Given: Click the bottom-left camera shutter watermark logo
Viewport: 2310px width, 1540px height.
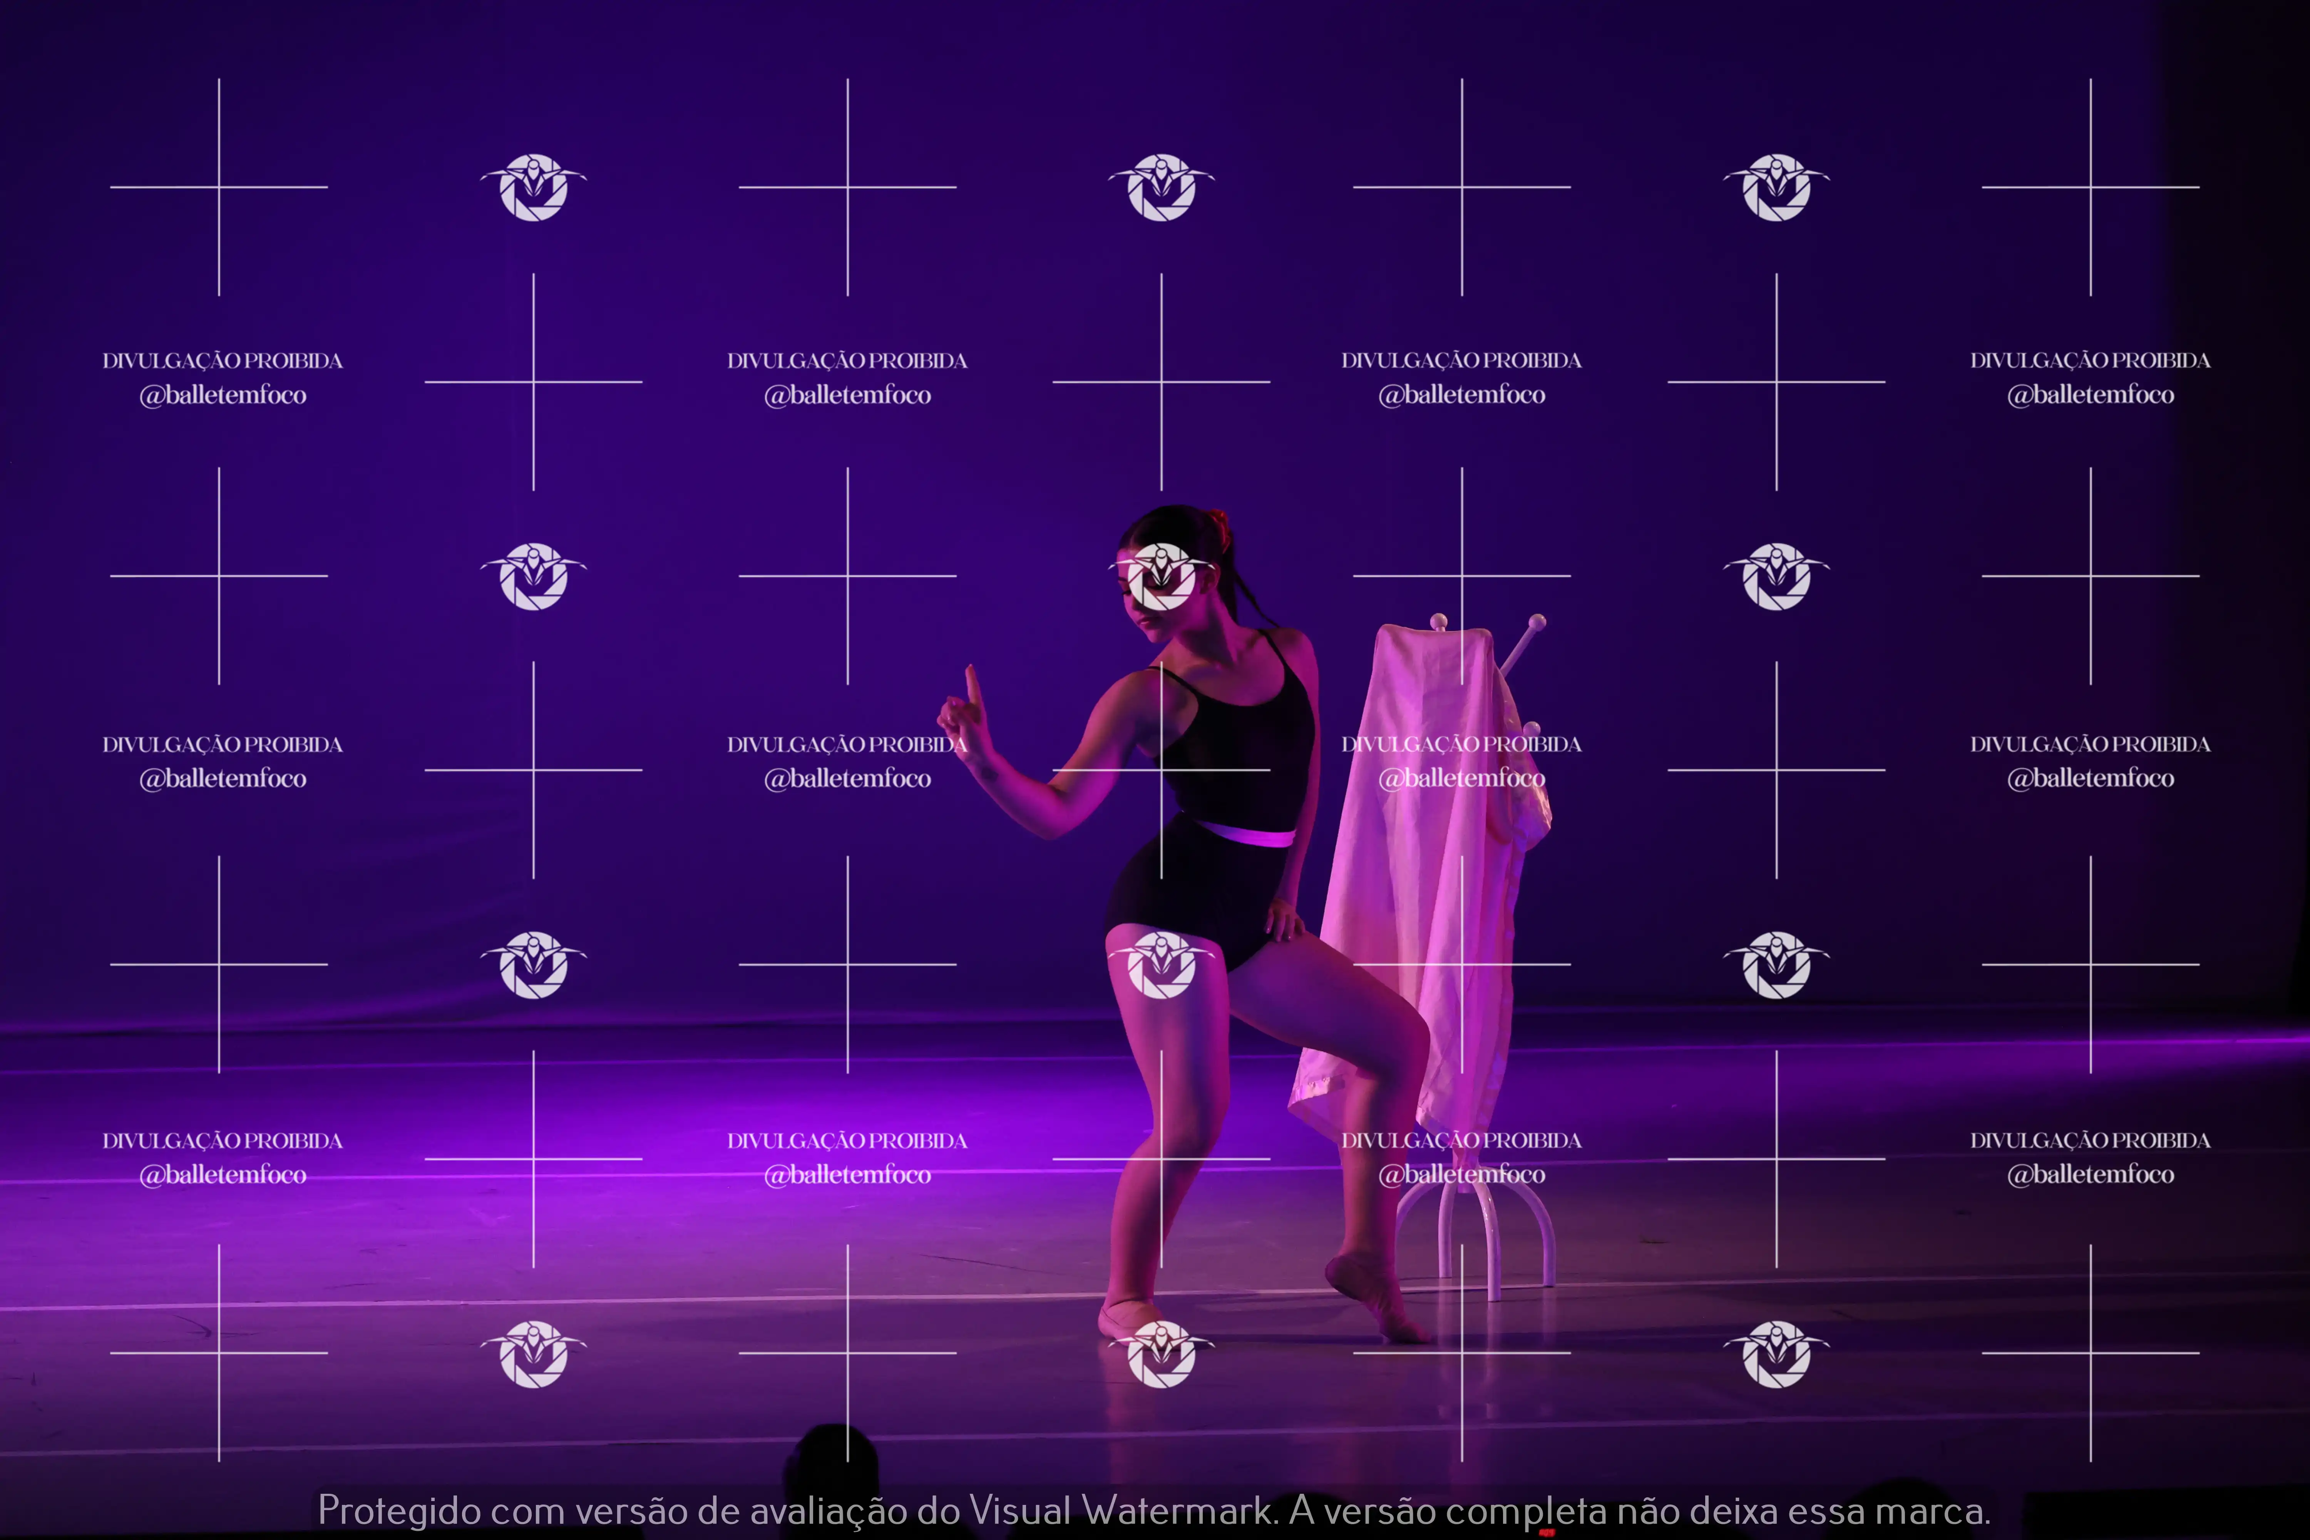Looking at the screenshot, I should [533, 1354].
